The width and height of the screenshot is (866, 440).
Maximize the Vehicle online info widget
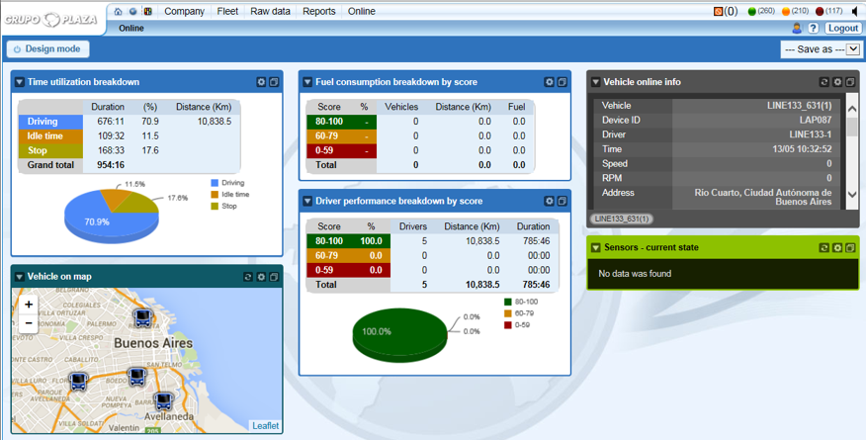[850, 82]
